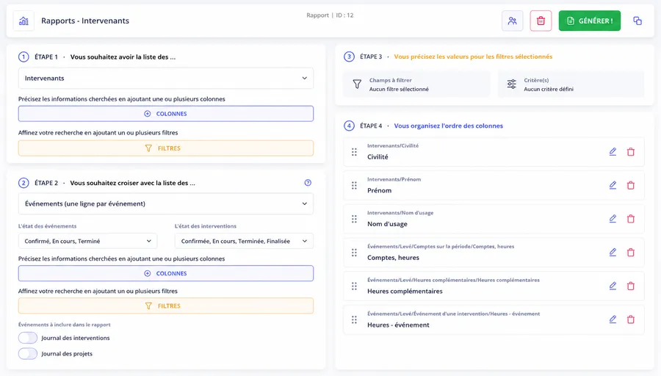Open the help icon in Étape 2

[x=308, y=183]
